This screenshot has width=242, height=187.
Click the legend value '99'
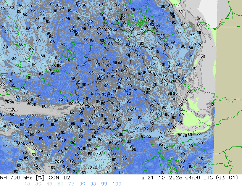tap(104, 184)
